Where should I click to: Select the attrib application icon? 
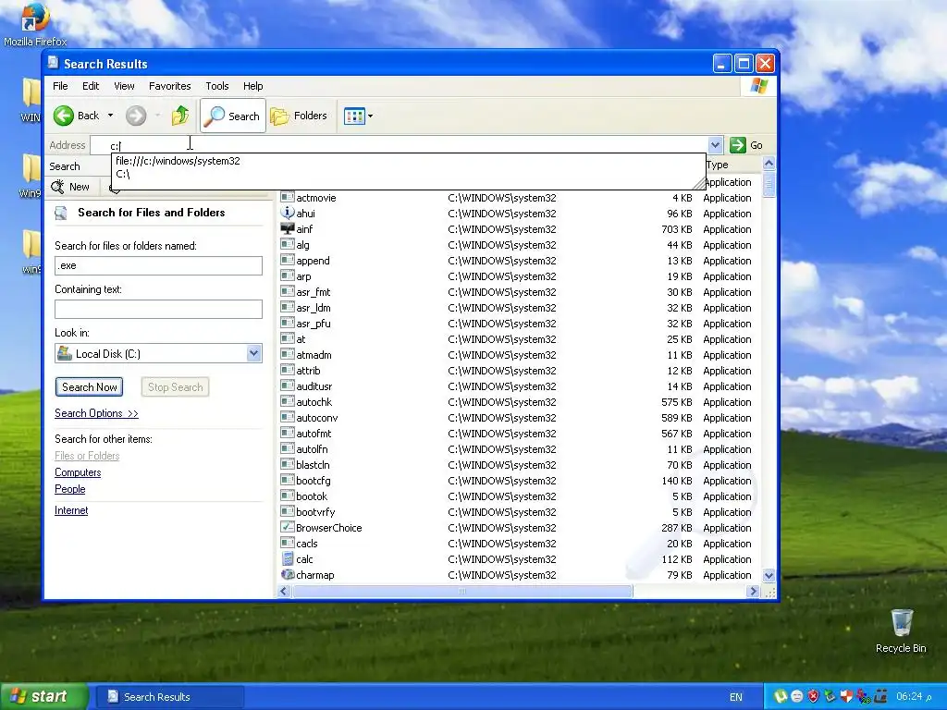[x=288, y=370]
